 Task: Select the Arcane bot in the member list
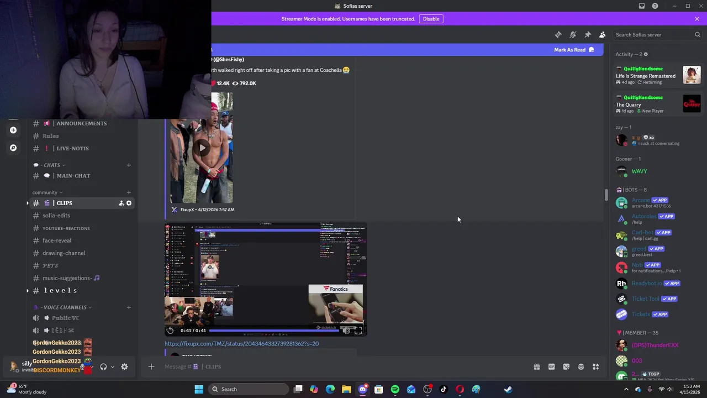(658, 203)
